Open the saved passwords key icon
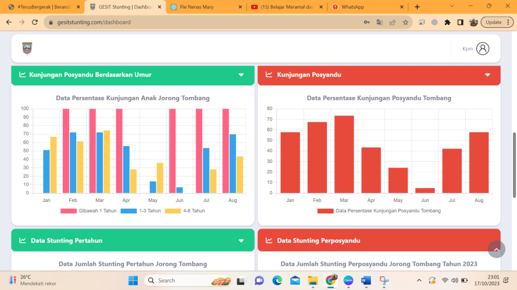This screenshot has width=517, height=290. tap(366, 22)
